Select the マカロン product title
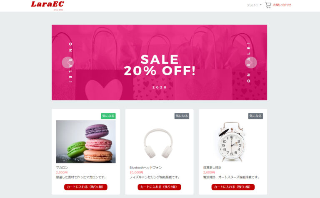The image size is (320, 198). tap(62, 168)
